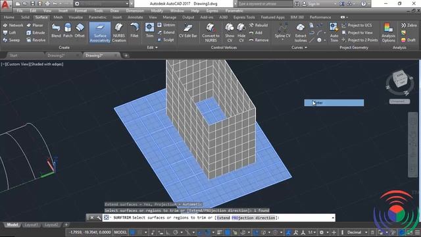Image resolution: width=421 pixels, height=237 pixels.
Task: Choose Remove control vertices
Action: (x=259, y=40)
